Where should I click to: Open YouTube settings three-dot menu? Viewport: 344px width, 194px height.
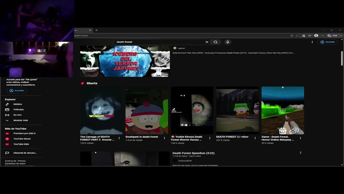[312, 42]
